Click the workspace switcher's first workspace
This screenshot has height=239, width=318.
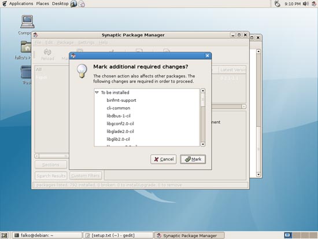pos(287,236)
